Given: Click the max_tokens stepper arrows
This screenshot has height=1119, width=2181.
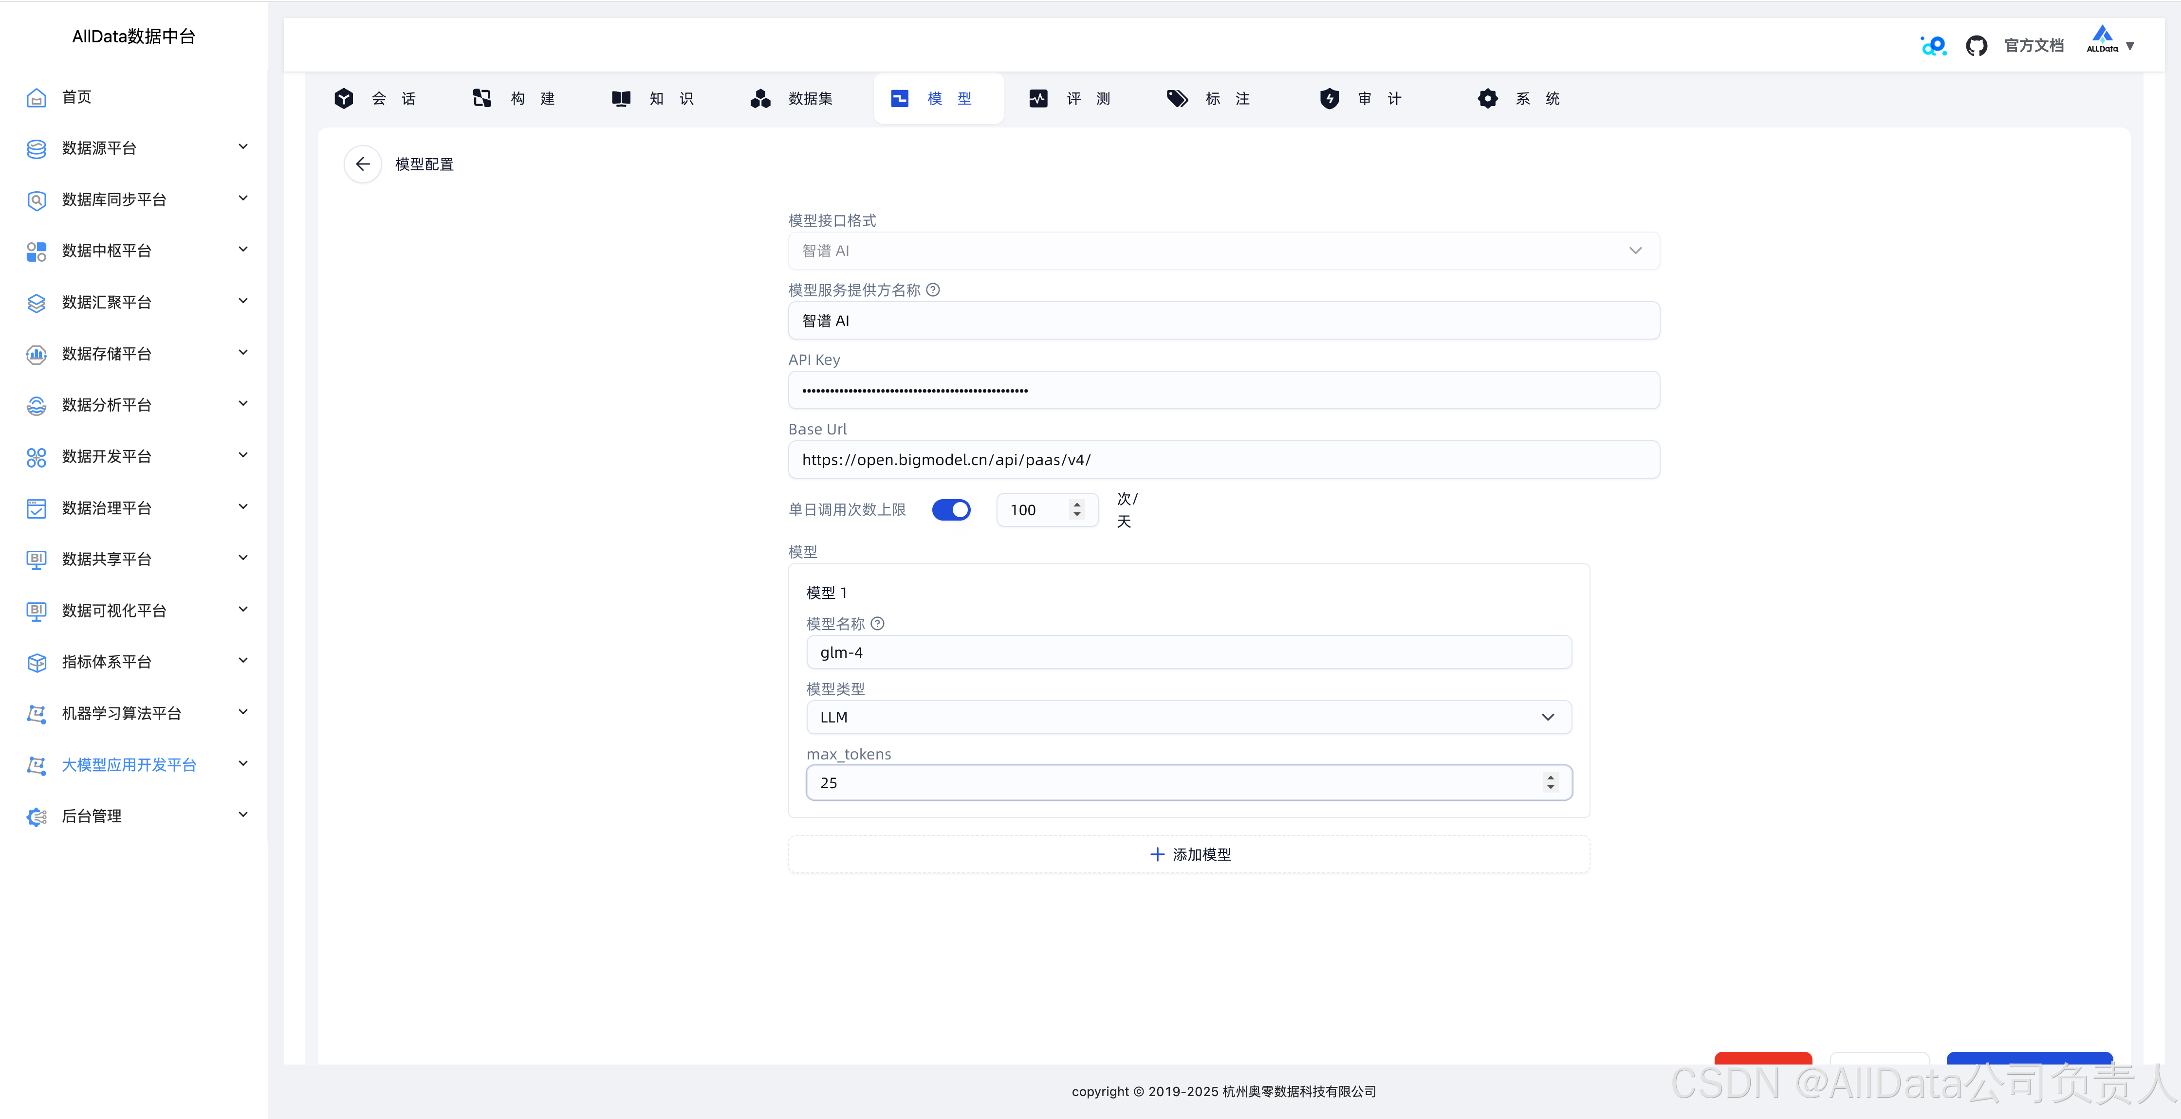Looking at the screenshot, I should 1550,782.
